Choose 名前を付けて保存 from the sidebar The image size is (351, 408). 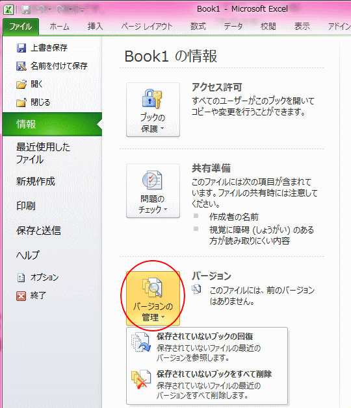(52, 66)
